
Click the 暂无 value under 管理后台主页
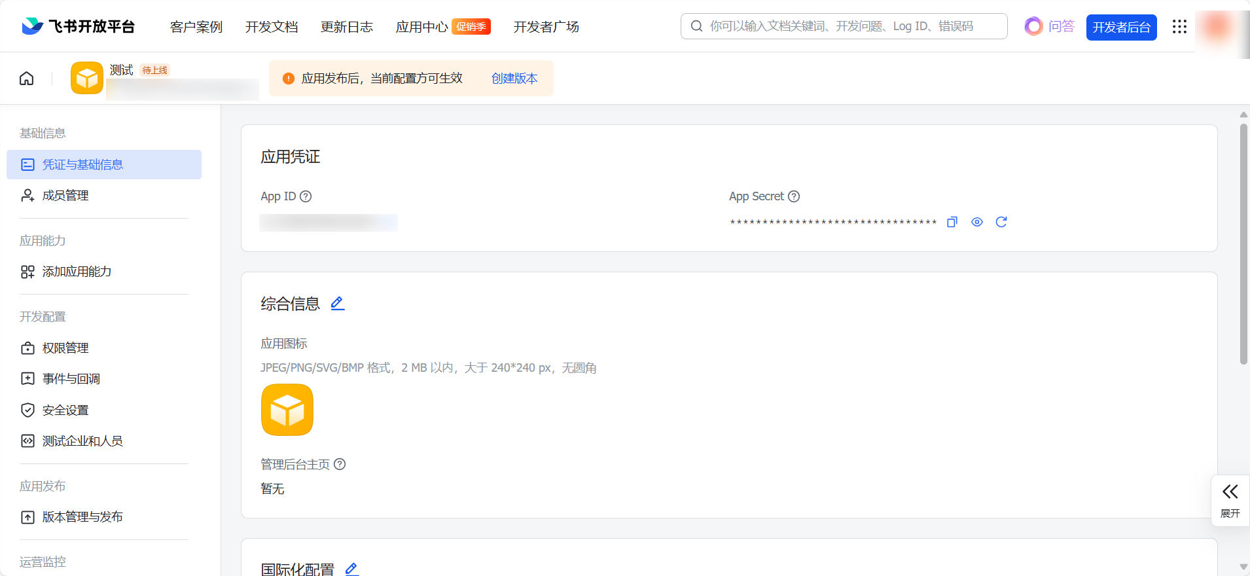point(272,489)
